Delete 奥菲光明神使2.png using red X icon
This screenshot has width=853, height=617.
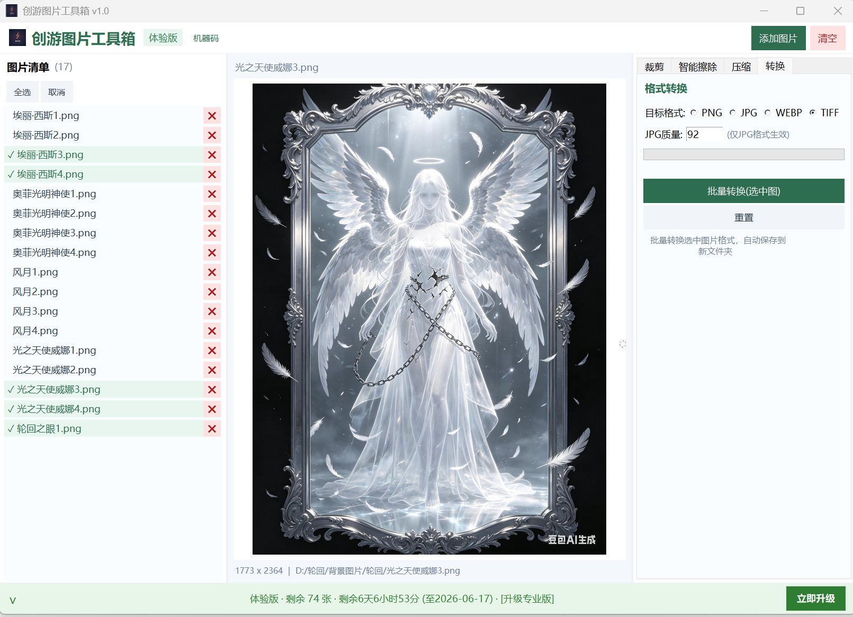point(212,214)
